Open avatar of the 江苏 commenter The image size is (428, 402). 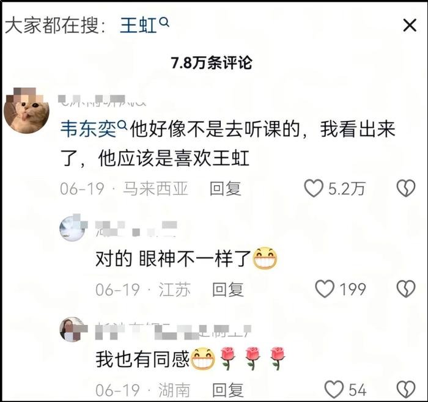coord(73,228)
